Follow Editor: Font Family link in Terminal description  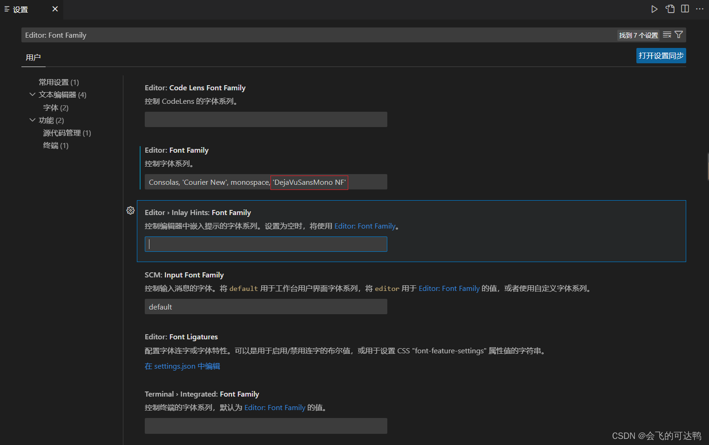coord(275,408)
